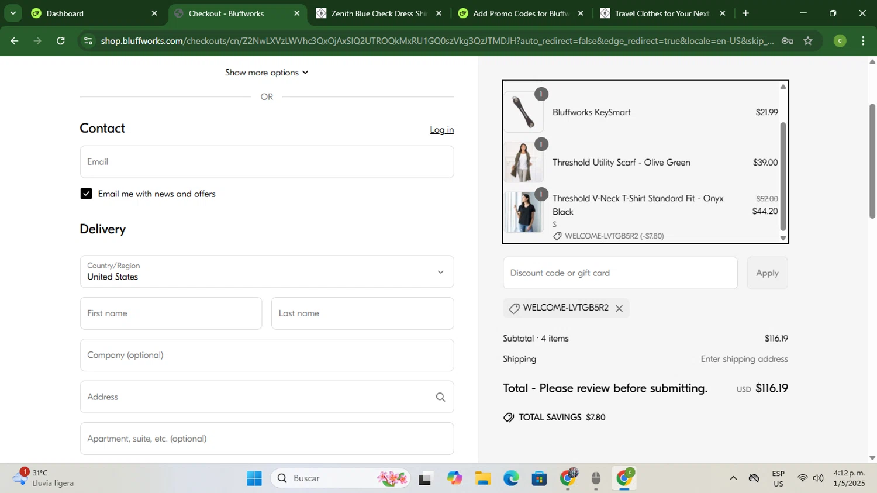The width and height of the screenshot is (877, 493).
Task: Focus the First name field
Action: coord(171,313)
